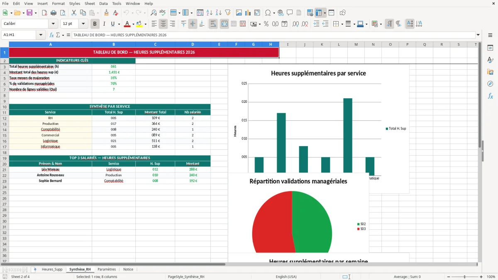Image resolution: width=498 pixels, height=280 pixels.
Task: Insert Hyperlink globe icon
Action: click(x=281, y=13)
